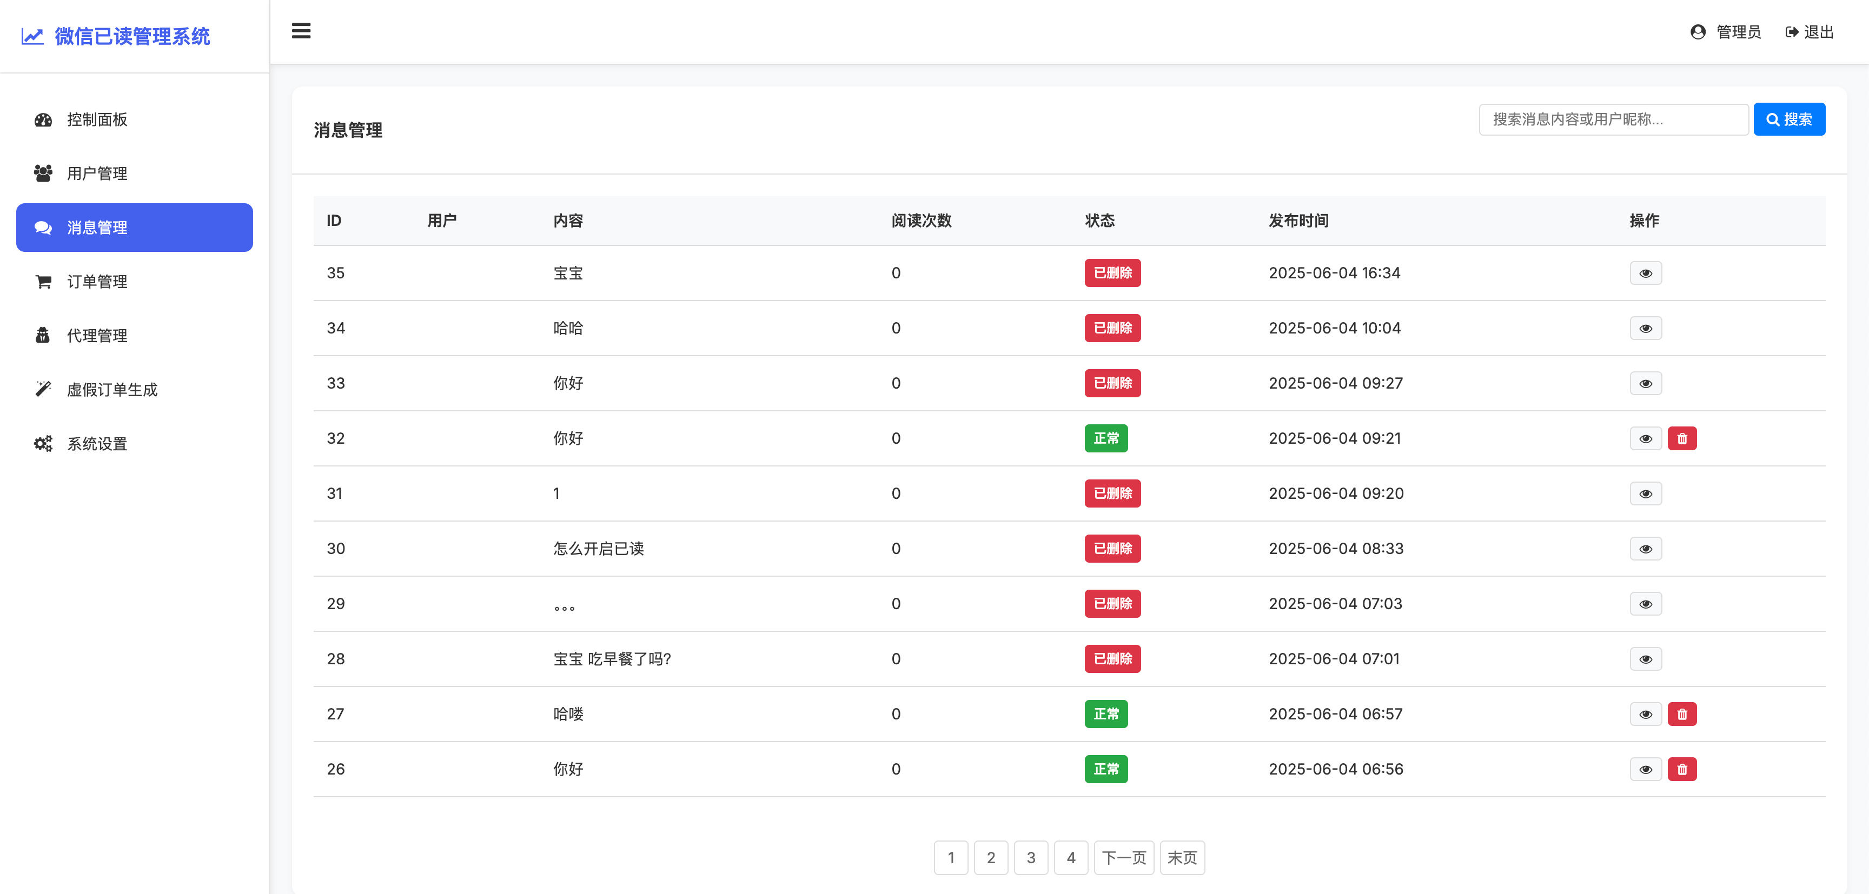Screen dimensions: 1869x894
Task: Click the eye icon in row 32
Action: [x=1646, y=439]
